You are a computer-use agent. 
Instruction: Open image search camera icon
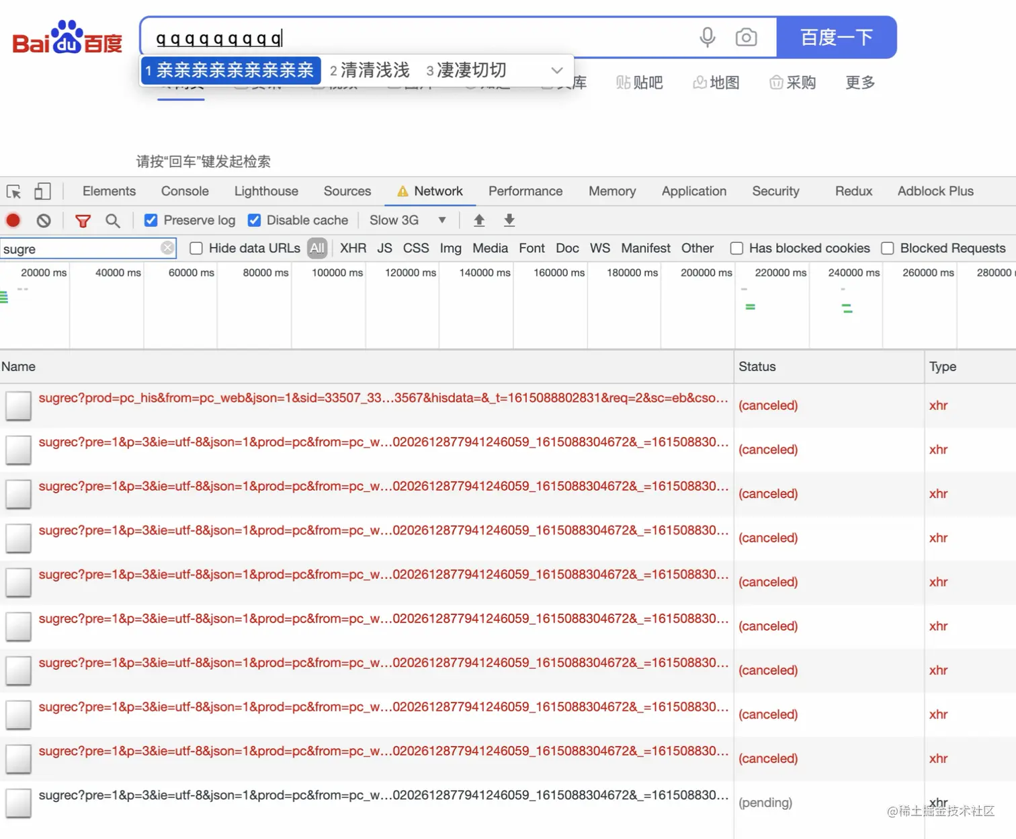click(x=746, y=37)
